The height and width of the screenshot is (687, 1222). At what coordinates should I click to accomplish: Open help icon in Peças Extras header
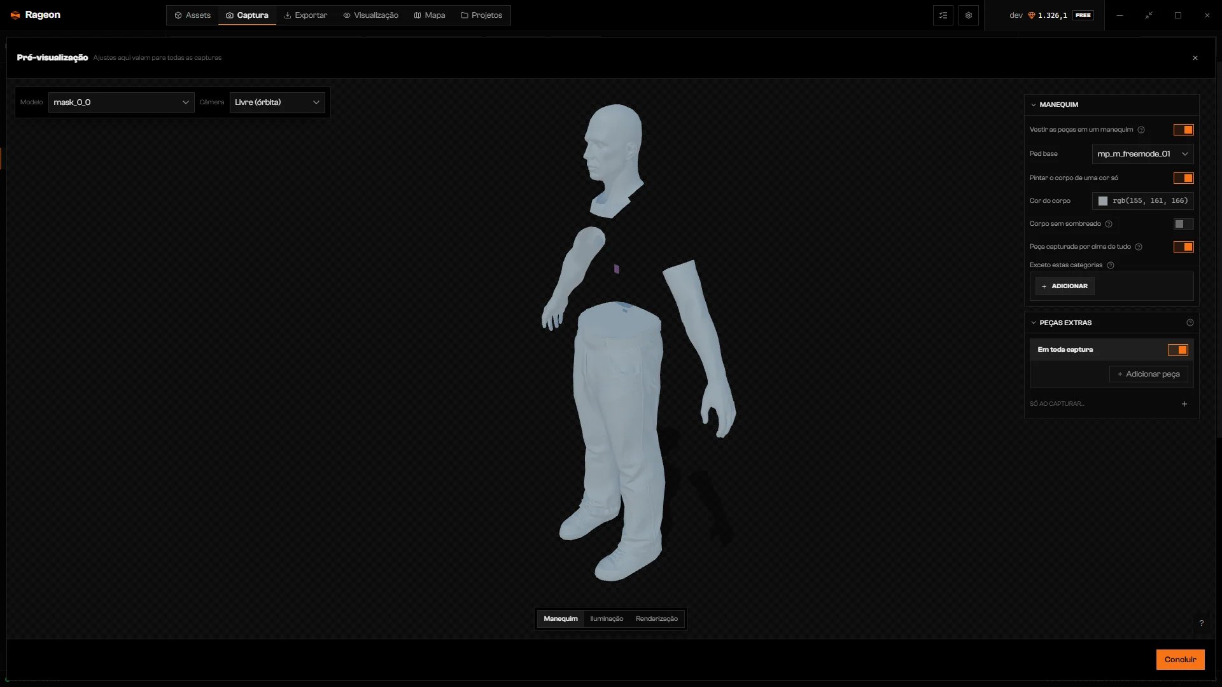click(x=1190, y=323)
